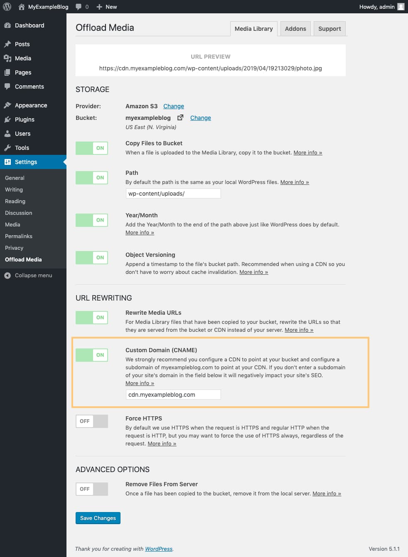Click the custom domain input field
Screen dimensions: 408x557
pyautogui.click(x=173, y=394)
